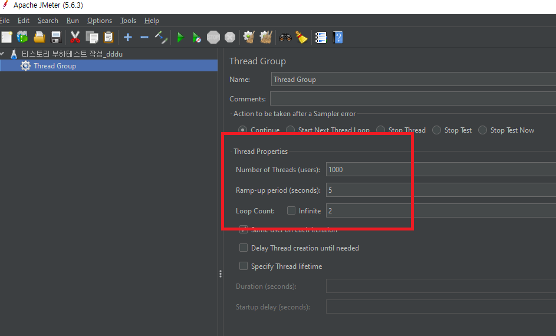Collapse all nodes with minus icon
This screenshot has width=556, height=336.
[144, 37]
